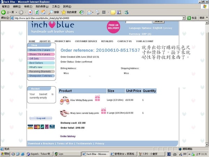Browse Shoes 0 to 2 years
The width and height of the screenshot is (209, 157).
tap(41, 50)
